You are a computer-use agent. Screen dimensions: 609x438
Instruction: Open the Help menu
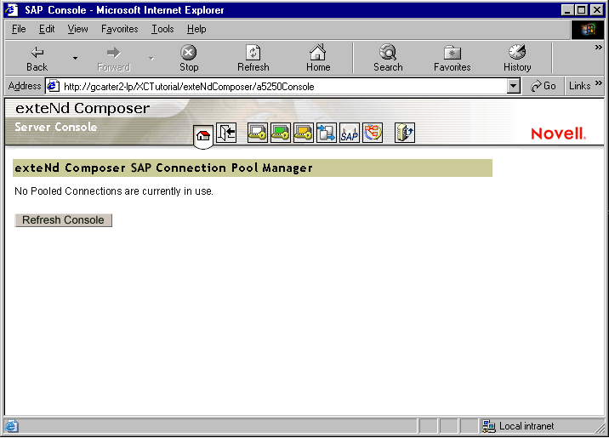coord(196,29)
